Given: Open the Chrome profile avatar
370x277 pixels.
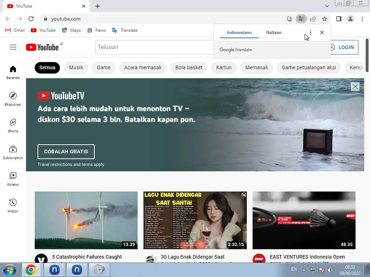Looking at the screenshot, I should tap(350, 19).
